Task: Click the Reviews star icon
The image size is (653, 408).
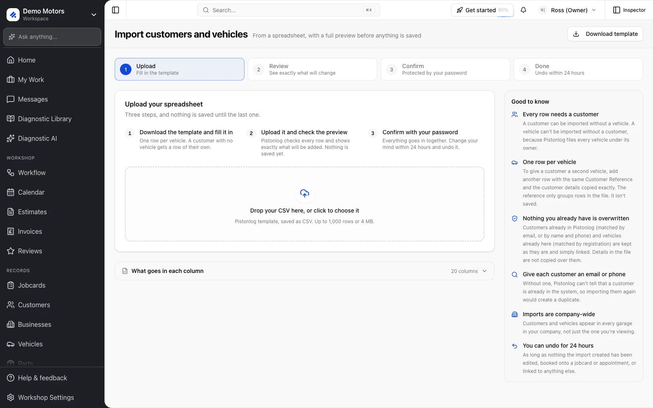Action: click(x=11, y=251)
